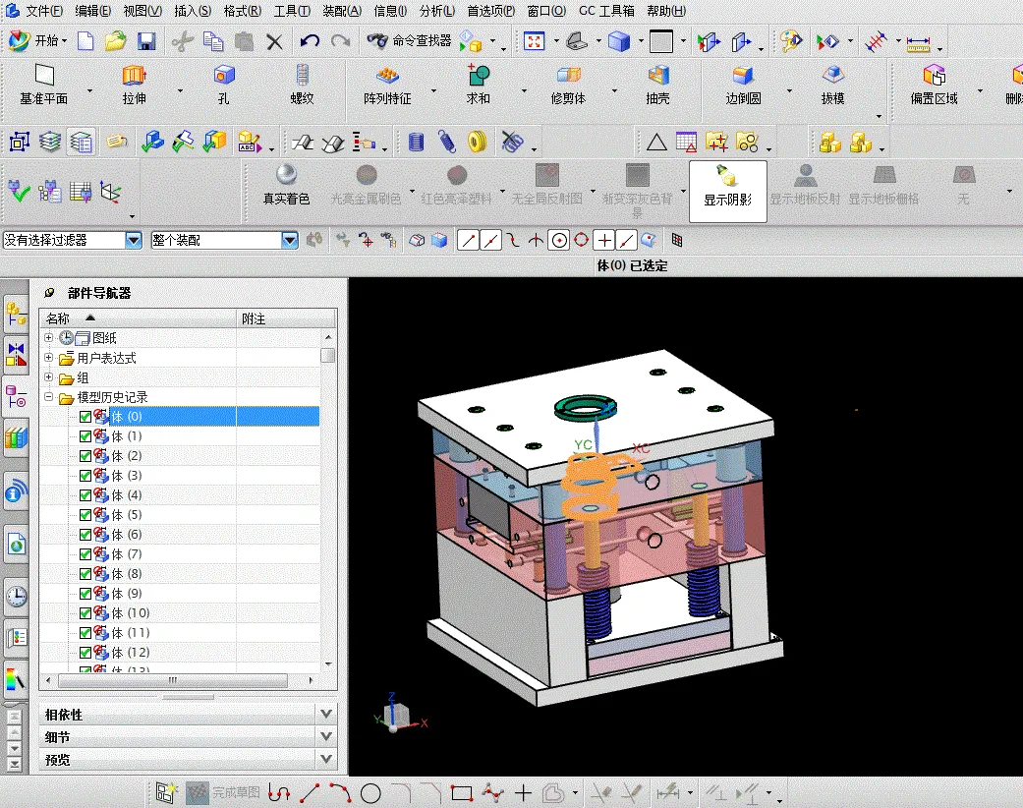1023x808 pixels.
Task: Collapse the 模型历史记录 tree node
Action: point(49,397)
